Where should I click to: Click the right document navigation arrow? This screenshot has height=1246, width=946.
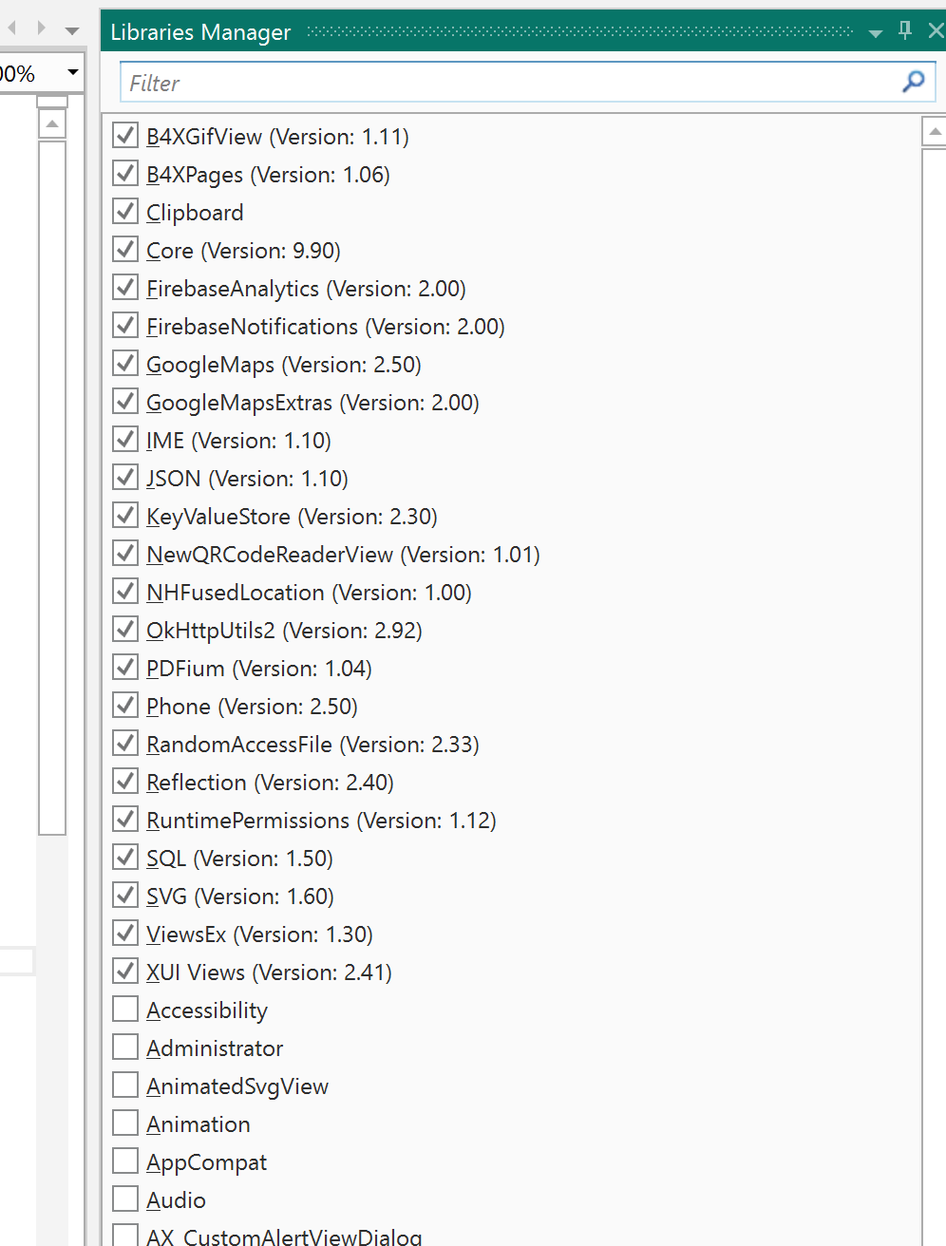[x=41, y=28]
